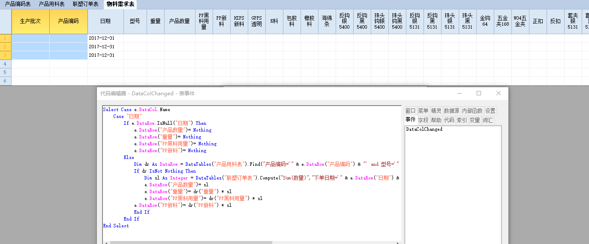Image resolution: width=589 pixels, height=244 pixels.
Task: Select row header 4
Action: (x=6, y=64)
